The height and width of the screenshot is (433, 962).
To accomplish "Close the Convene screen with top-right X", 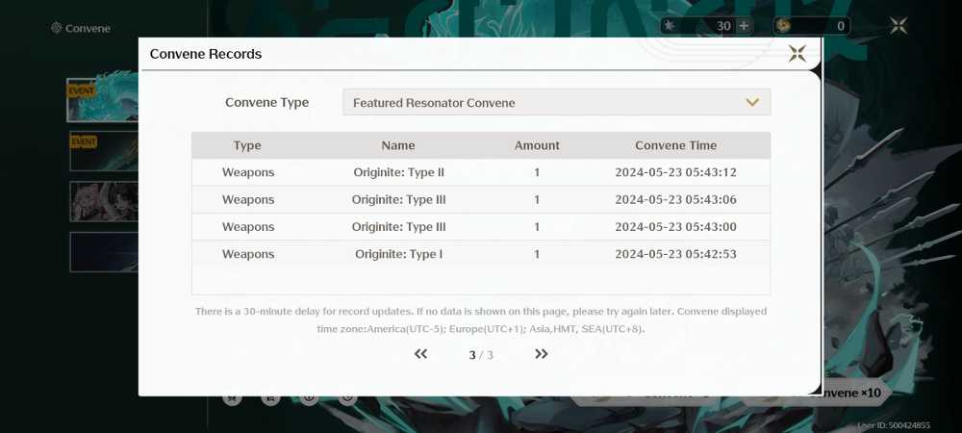I will [899, 26].
